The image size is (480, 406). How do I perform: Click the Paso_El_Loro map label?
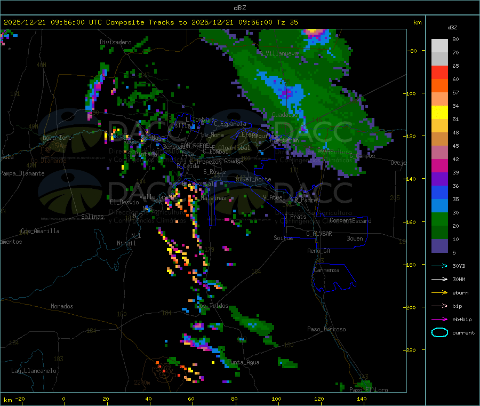point(369,390)
